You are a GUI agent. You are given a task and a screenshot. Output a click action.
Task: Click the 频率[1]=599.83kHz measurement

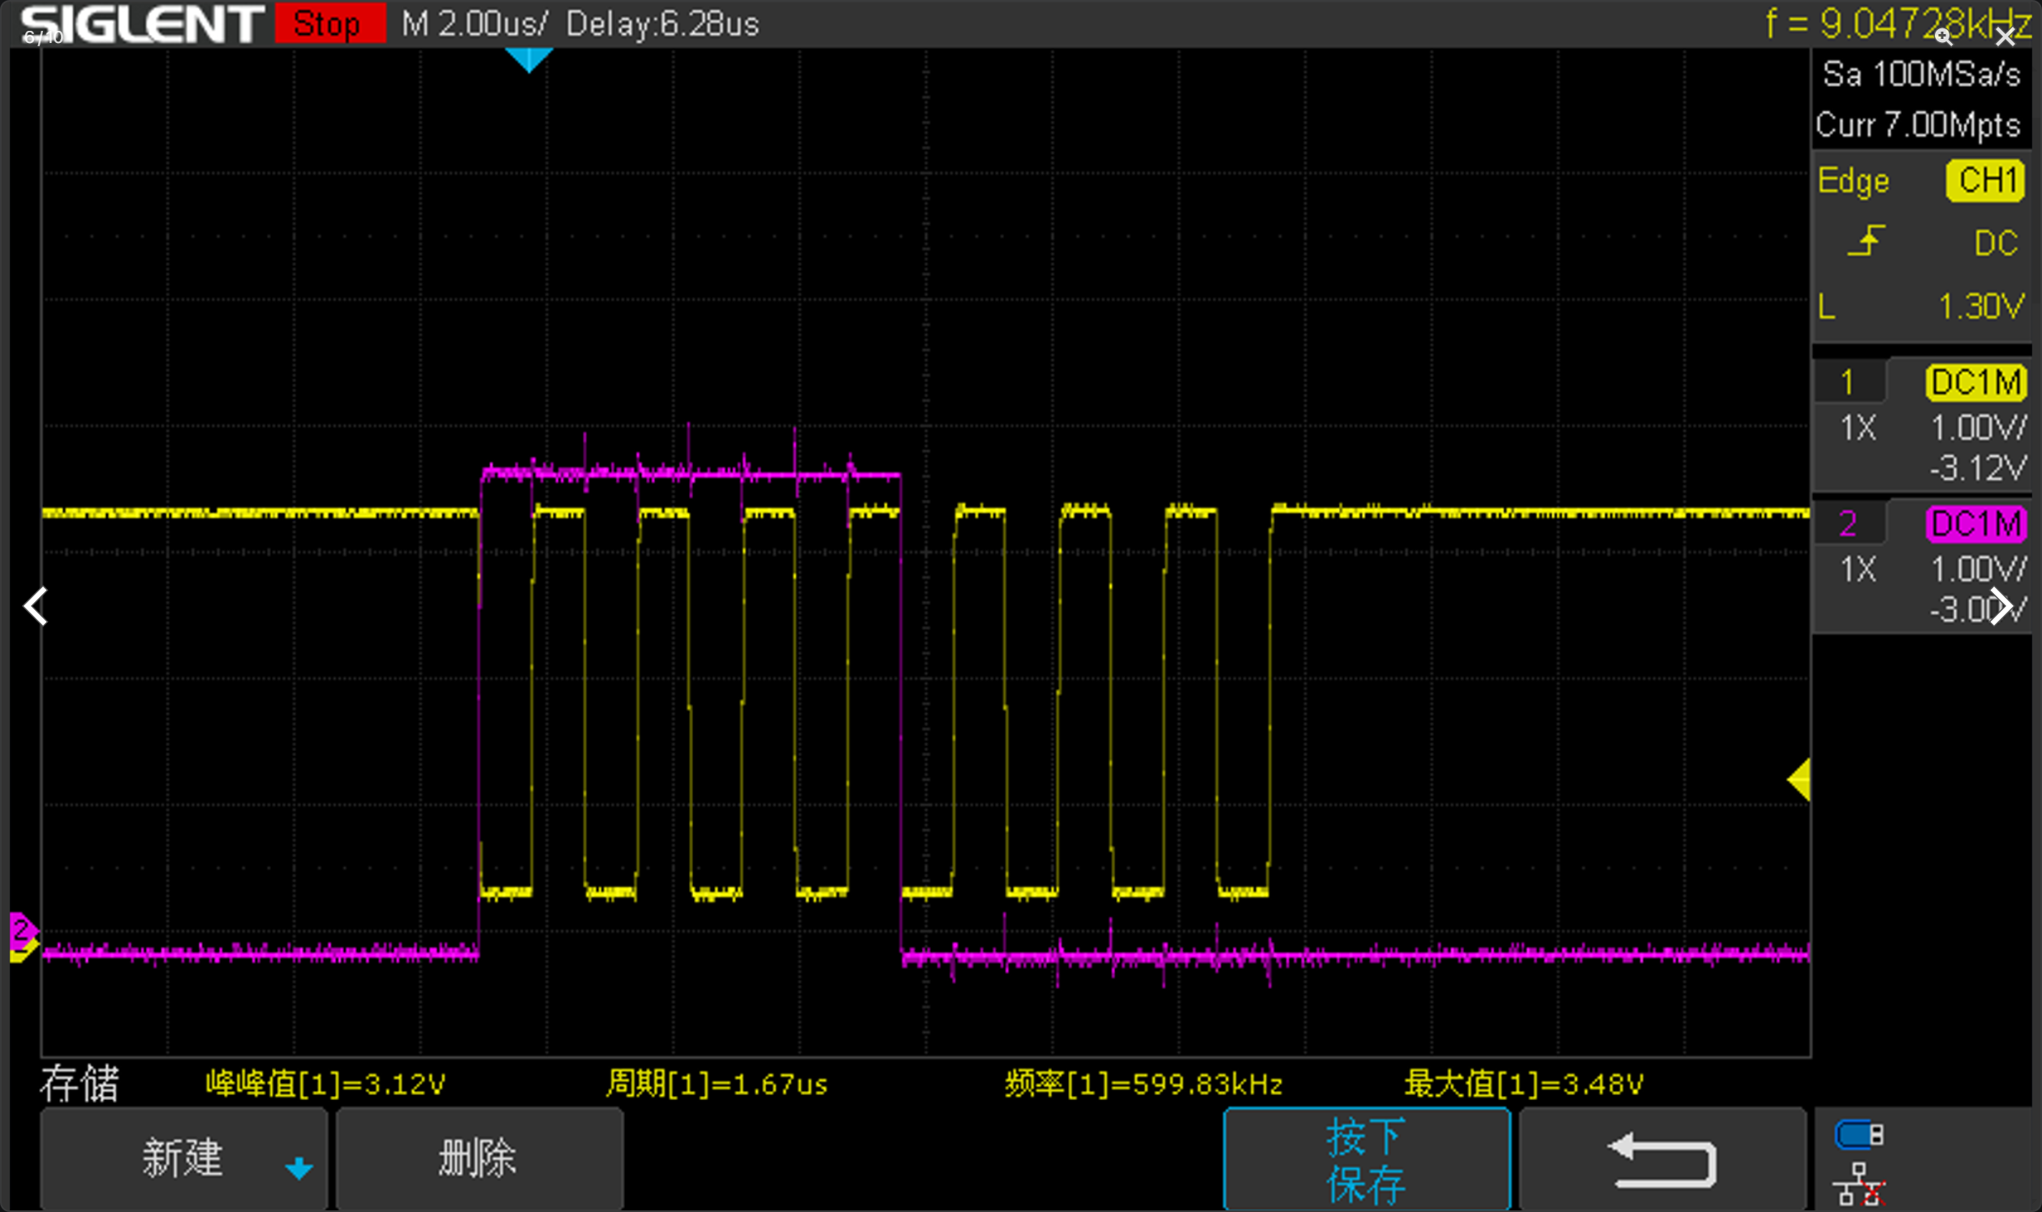click(1144, 1084)
